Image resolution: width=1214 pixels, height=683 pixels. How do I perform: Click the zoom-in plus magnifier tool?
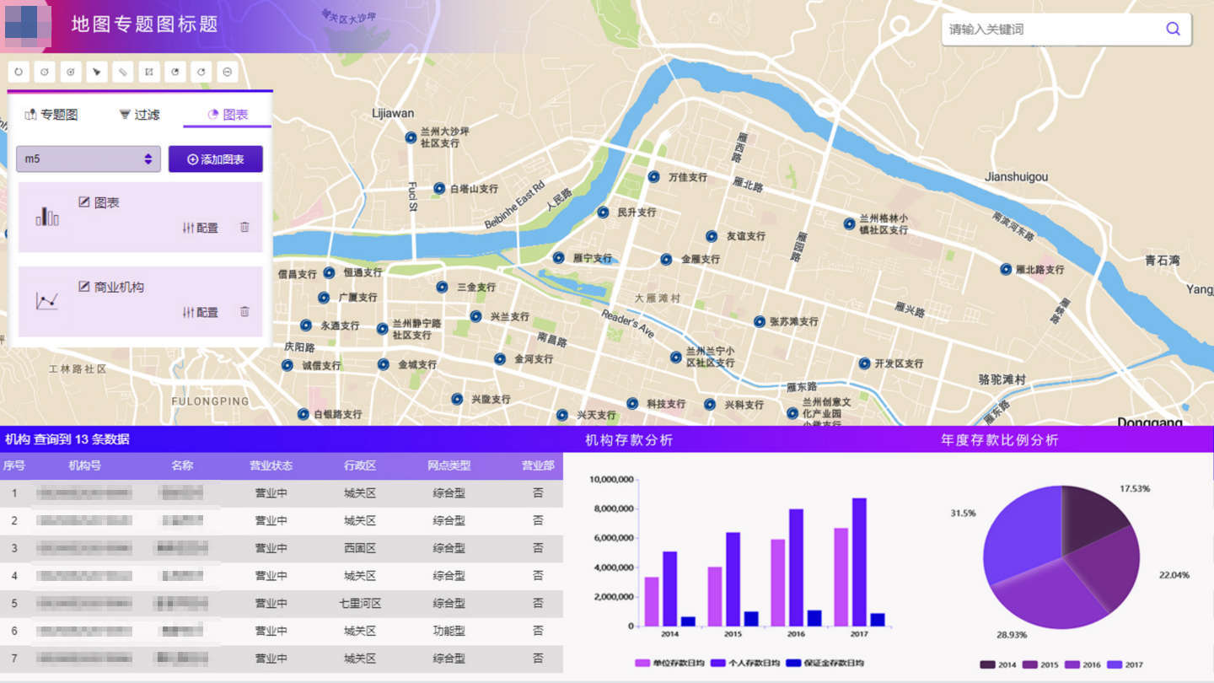coord(71,72)
